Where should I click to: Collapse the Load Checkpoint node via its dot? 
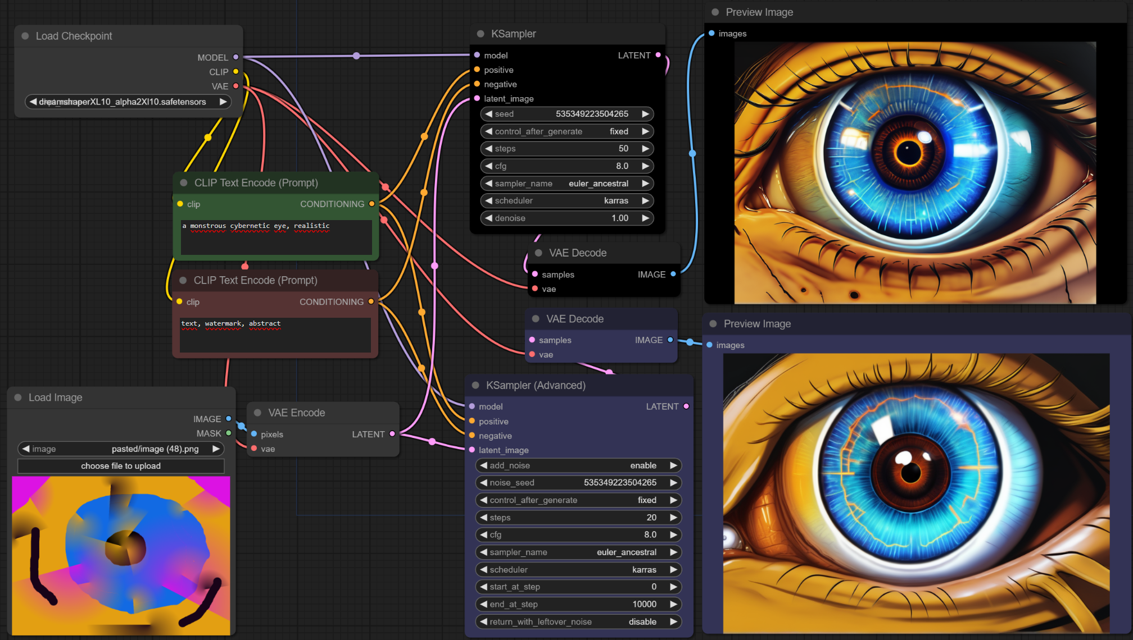pos(25,36)
